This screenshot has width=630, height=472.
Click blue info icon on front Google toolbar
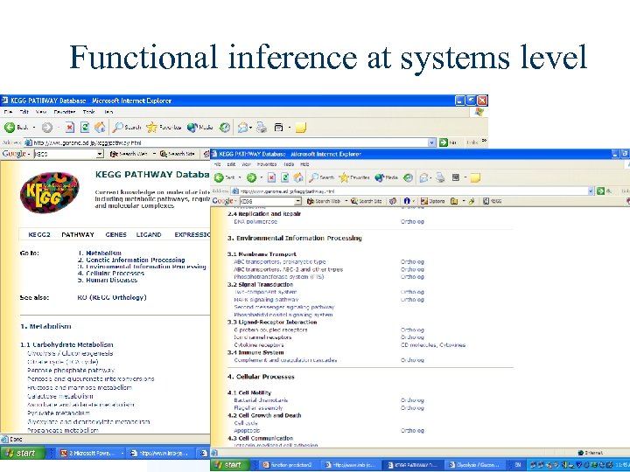(407, 201)
